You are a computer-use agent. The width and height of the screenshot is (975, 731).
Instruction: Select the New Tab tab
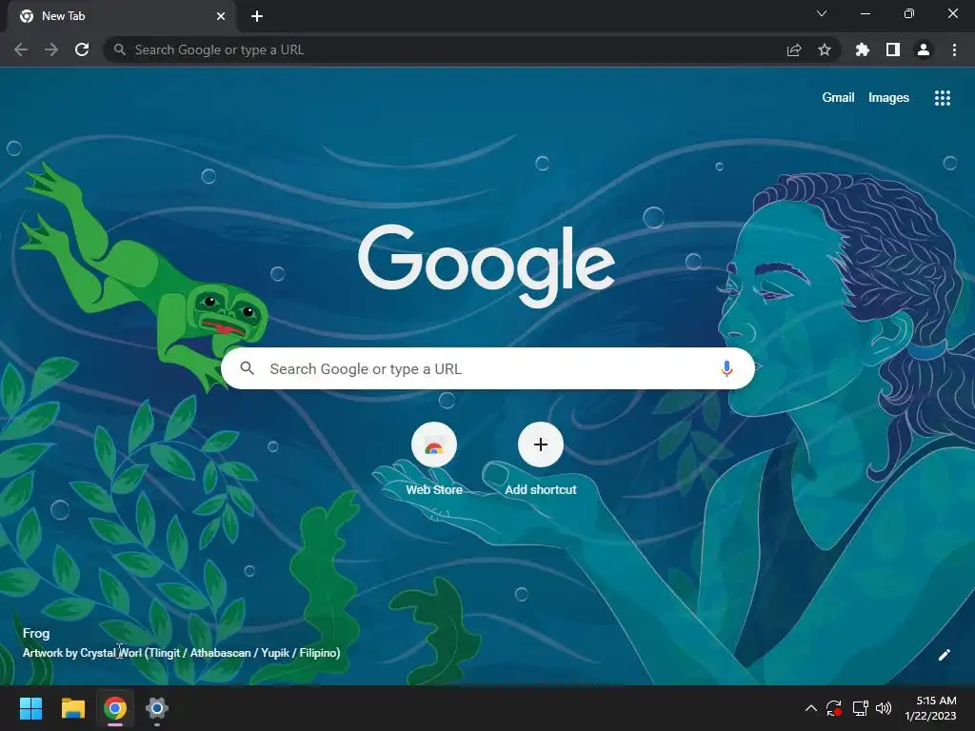point(121,17)
